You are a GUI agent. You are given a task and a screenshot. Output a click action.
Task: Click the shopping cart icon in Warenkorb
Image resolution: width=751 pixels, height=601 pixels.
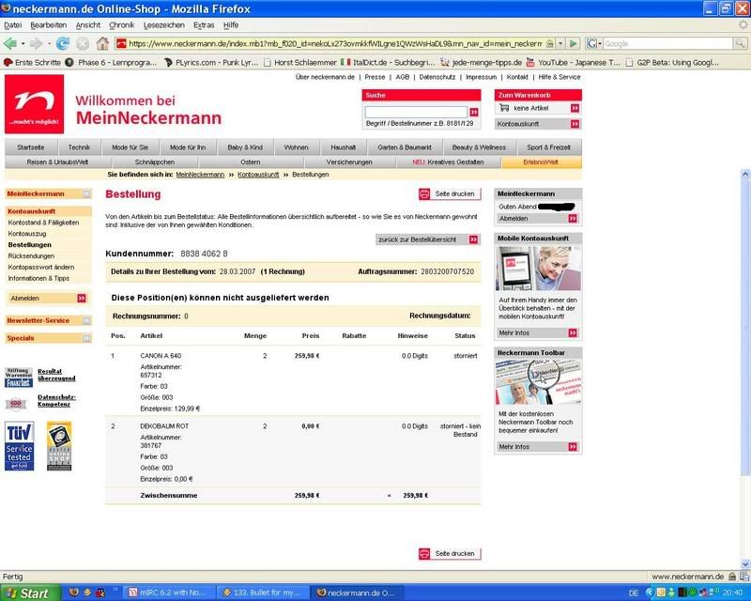[504, 108]
